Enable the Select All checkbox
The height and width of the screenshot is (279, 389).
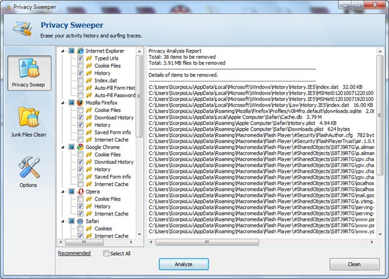[106, 254]
